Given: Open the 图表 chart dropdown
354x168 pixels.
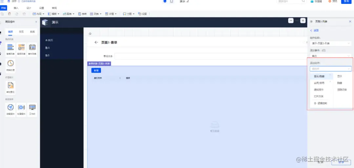Looking at the screenshot, I should [x=69, y=14].
